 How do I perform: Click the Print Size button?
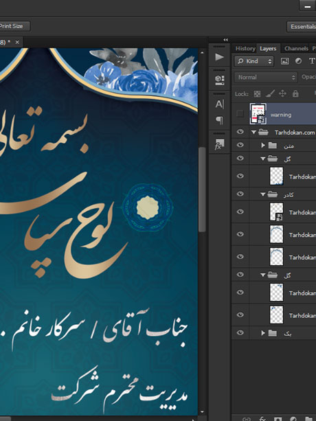[13, 26]
